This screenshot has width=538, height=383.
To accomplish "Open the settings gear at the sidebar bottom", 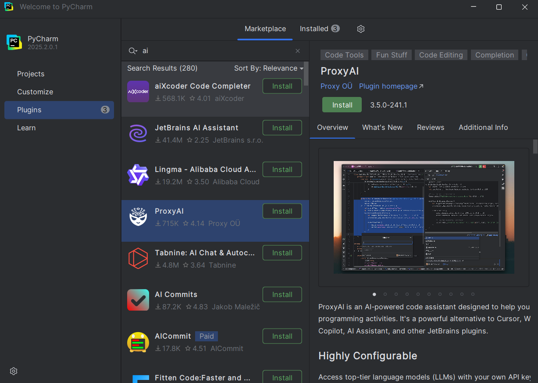I will (x=14, y=371).
